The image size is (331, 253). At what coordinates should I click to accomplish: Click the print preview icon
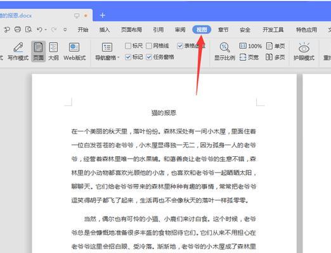tap(29, 30)
